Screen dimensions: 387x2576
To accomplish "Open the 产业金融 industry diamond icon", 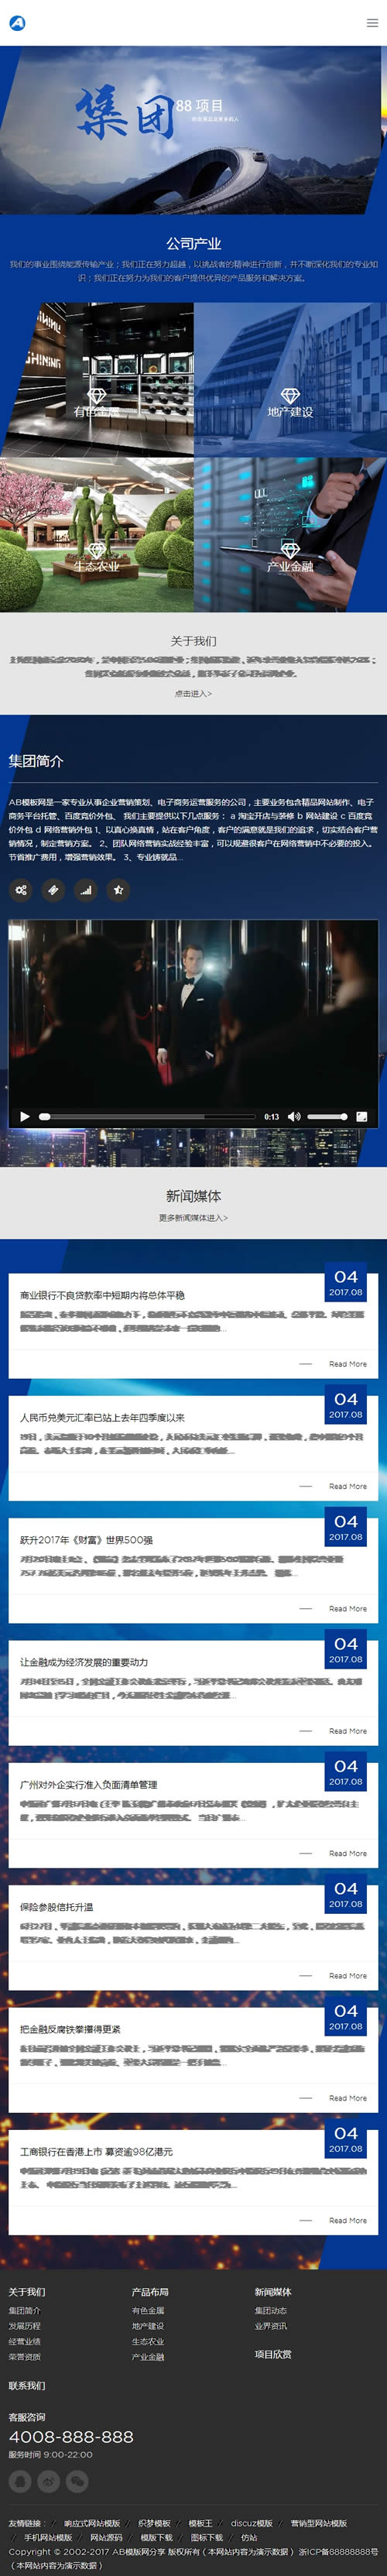I will coord(290,550).
